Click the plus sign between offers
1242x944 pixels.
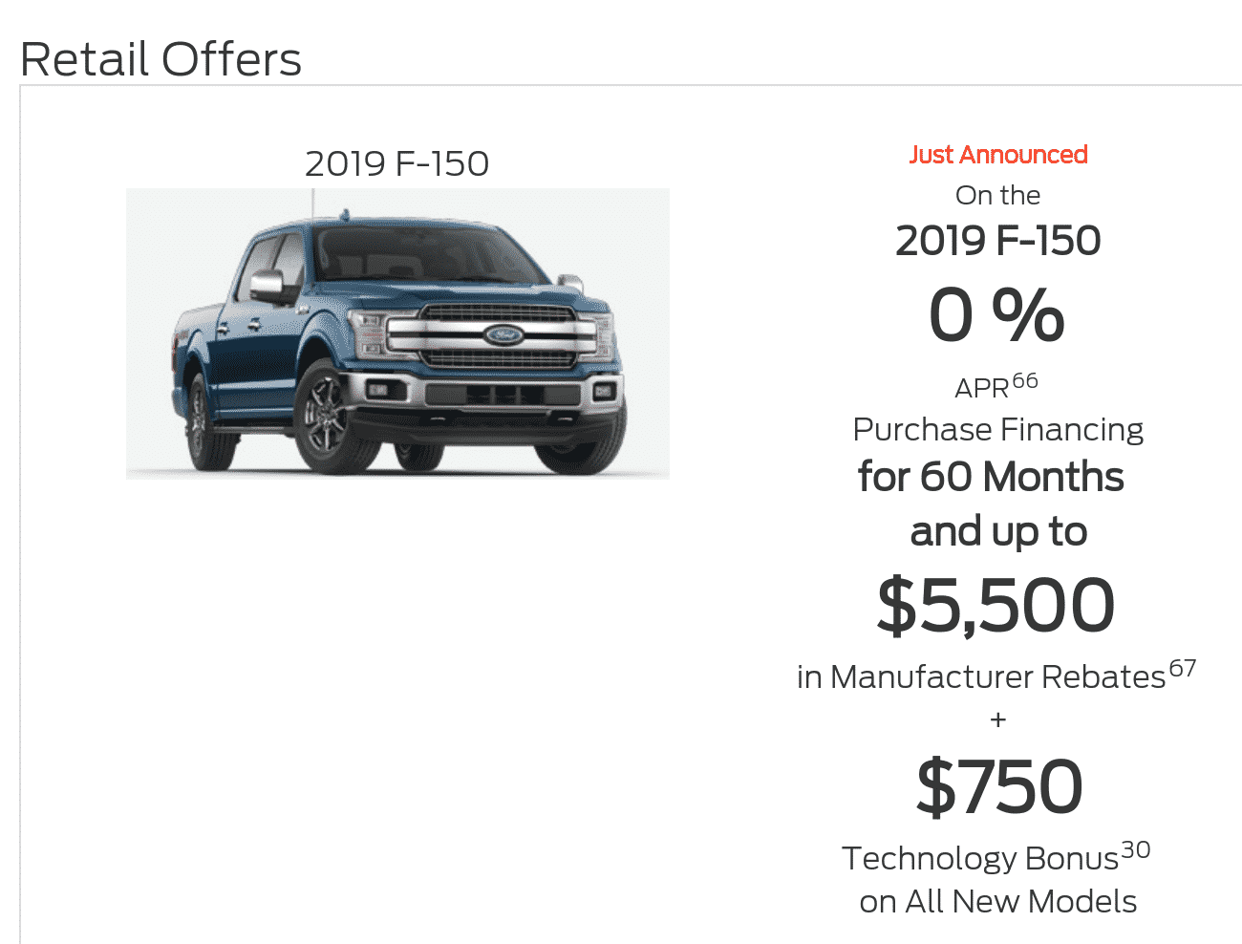pos(998,719)
